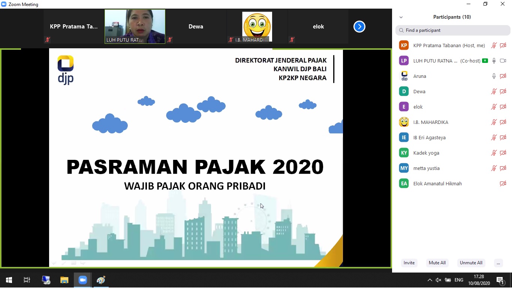Image resolution: width=512 pixels, height=292 pixels.
Task: Select I.B. MAHARDIKA in participants list
Action: pyautogui.click(x=431, y=122)
